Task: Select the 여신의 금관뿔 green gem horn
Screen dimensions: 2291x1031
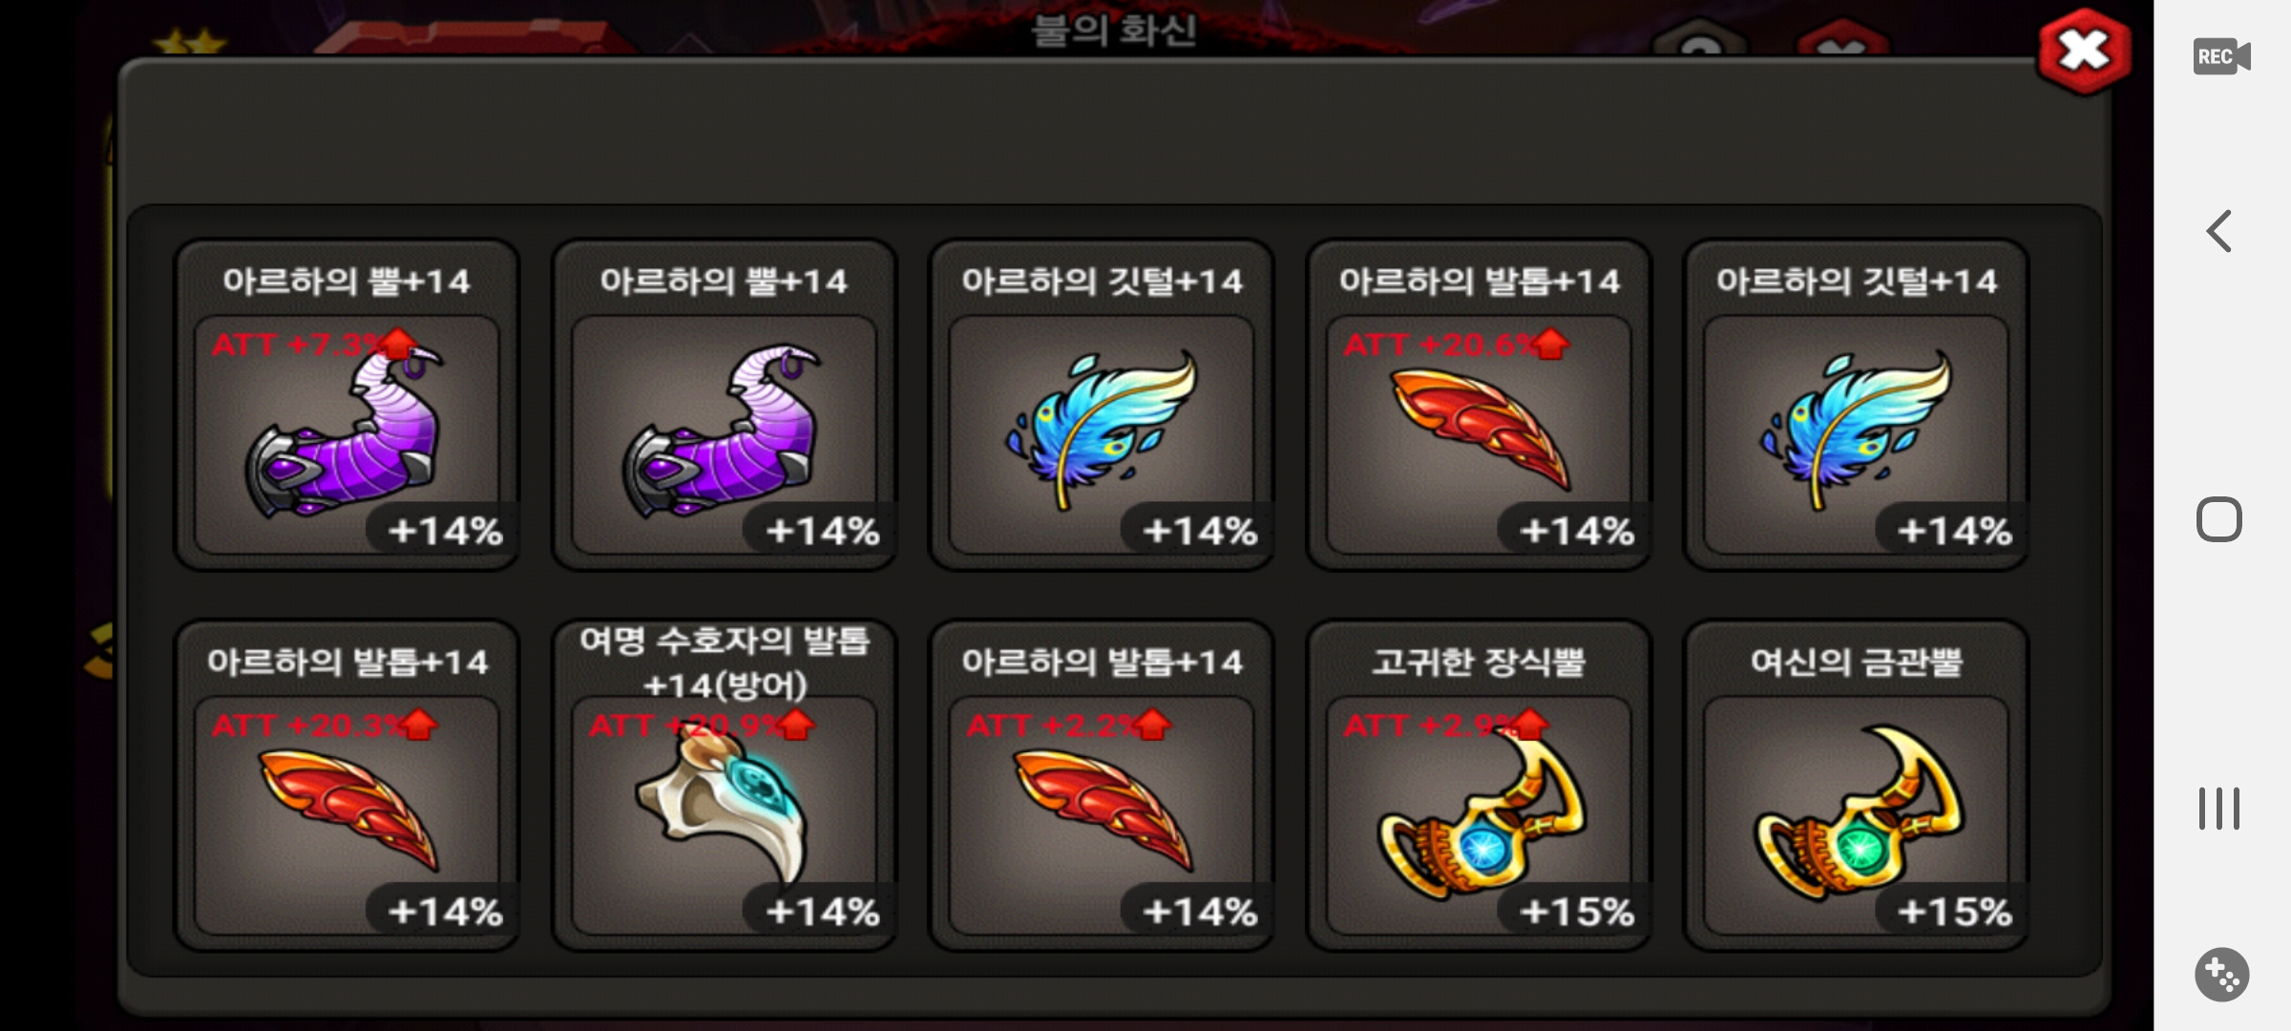Action: click(x=1856, y=786)
